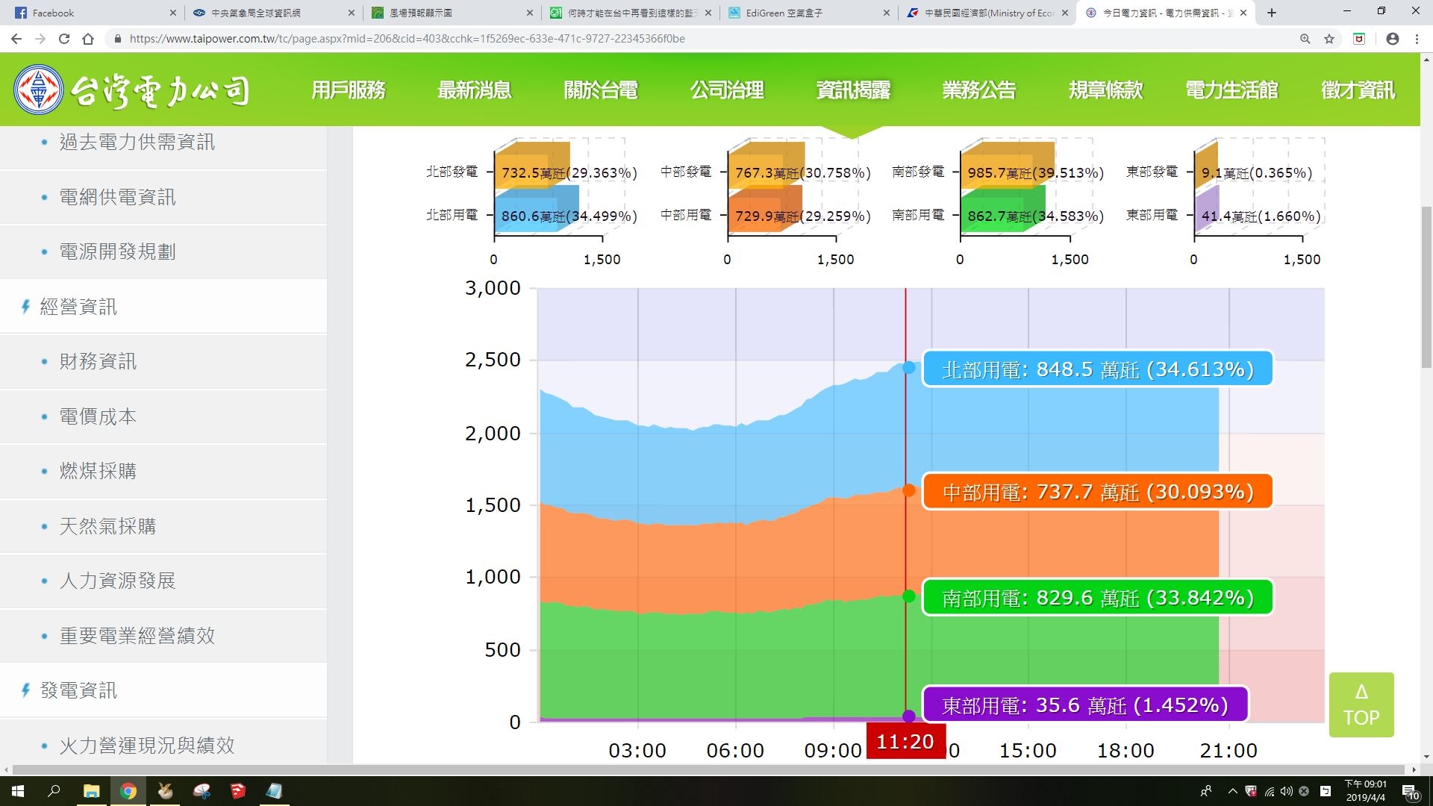Open 規章條款 navigation menu

coord(1105,90)
